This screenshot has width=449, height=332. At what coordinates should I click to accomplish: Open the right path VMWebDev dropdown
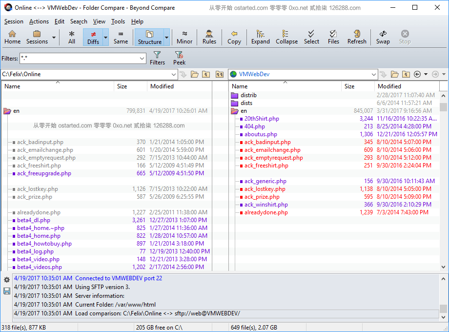pyautogui.click(x=373, y=75)
